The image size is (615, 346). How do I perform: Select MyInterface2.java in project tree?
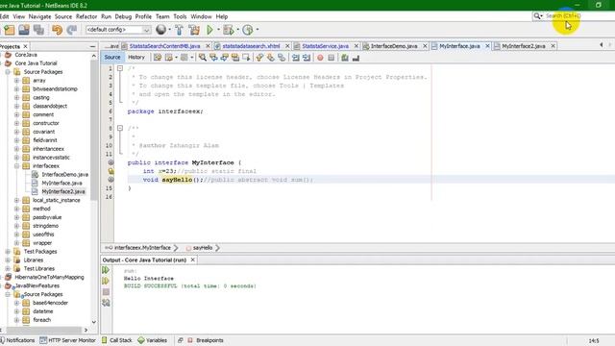coord(63,192)
